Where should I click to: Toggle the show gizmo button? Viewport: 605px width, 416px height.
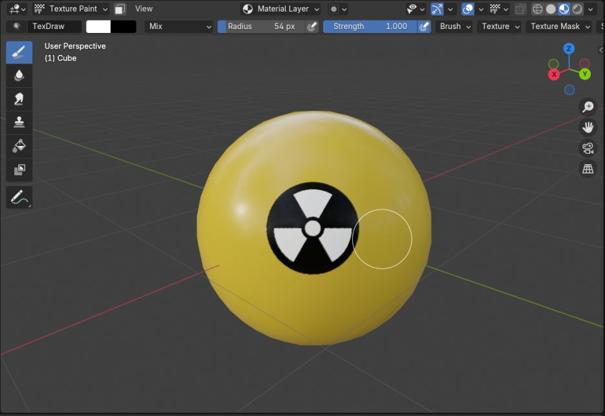437,9
